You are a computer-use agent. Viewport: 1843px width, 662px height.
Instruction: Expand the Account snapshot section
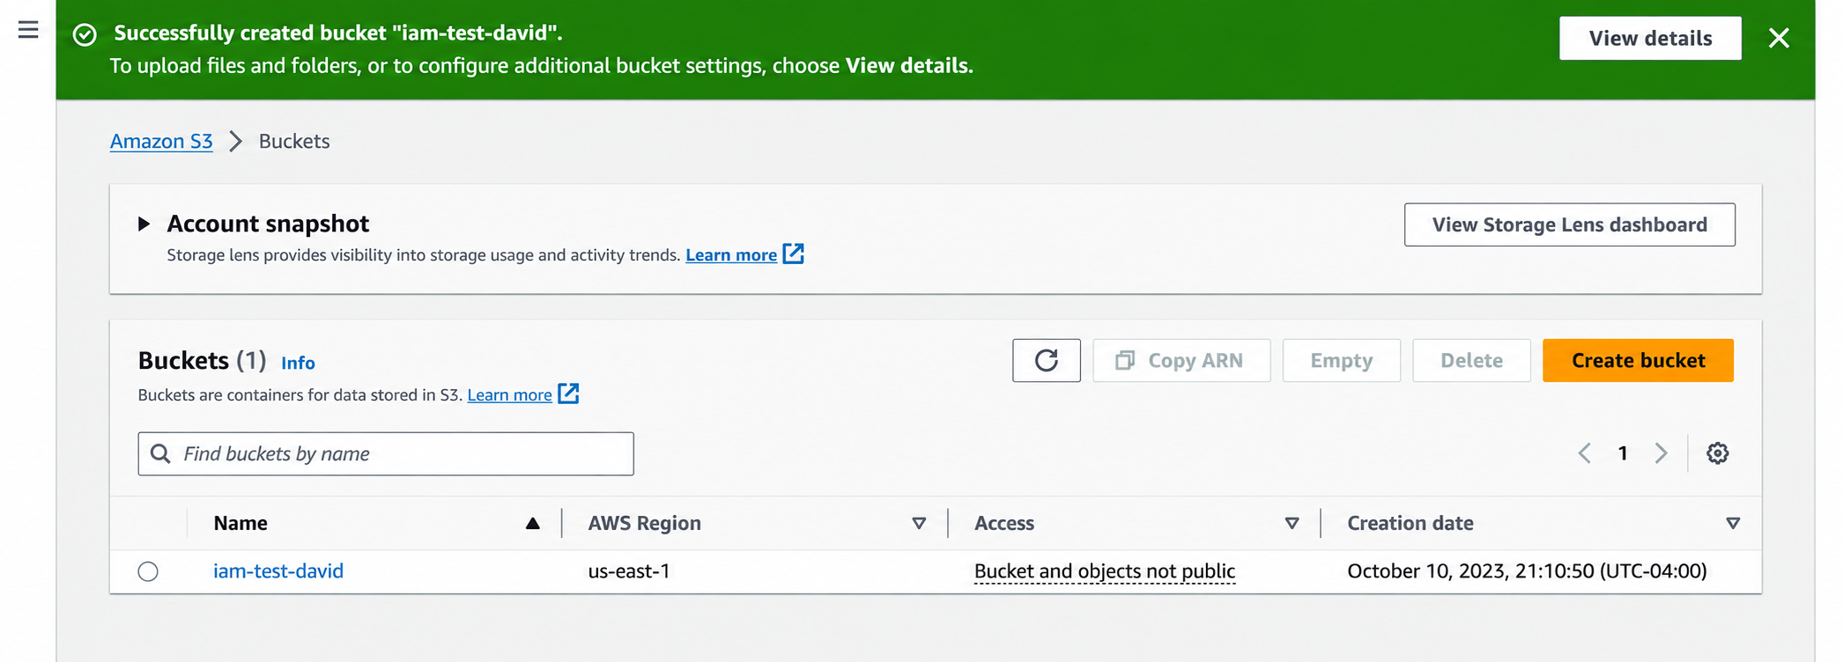pyautogui.click(x=144, y=224)
